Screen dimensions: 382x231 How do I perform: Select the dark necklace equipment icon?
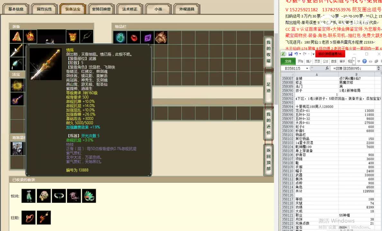(87, 37)
